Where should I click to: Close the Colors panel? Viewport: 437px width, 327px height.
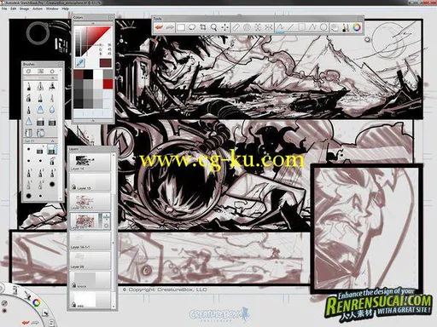point(110,18)
